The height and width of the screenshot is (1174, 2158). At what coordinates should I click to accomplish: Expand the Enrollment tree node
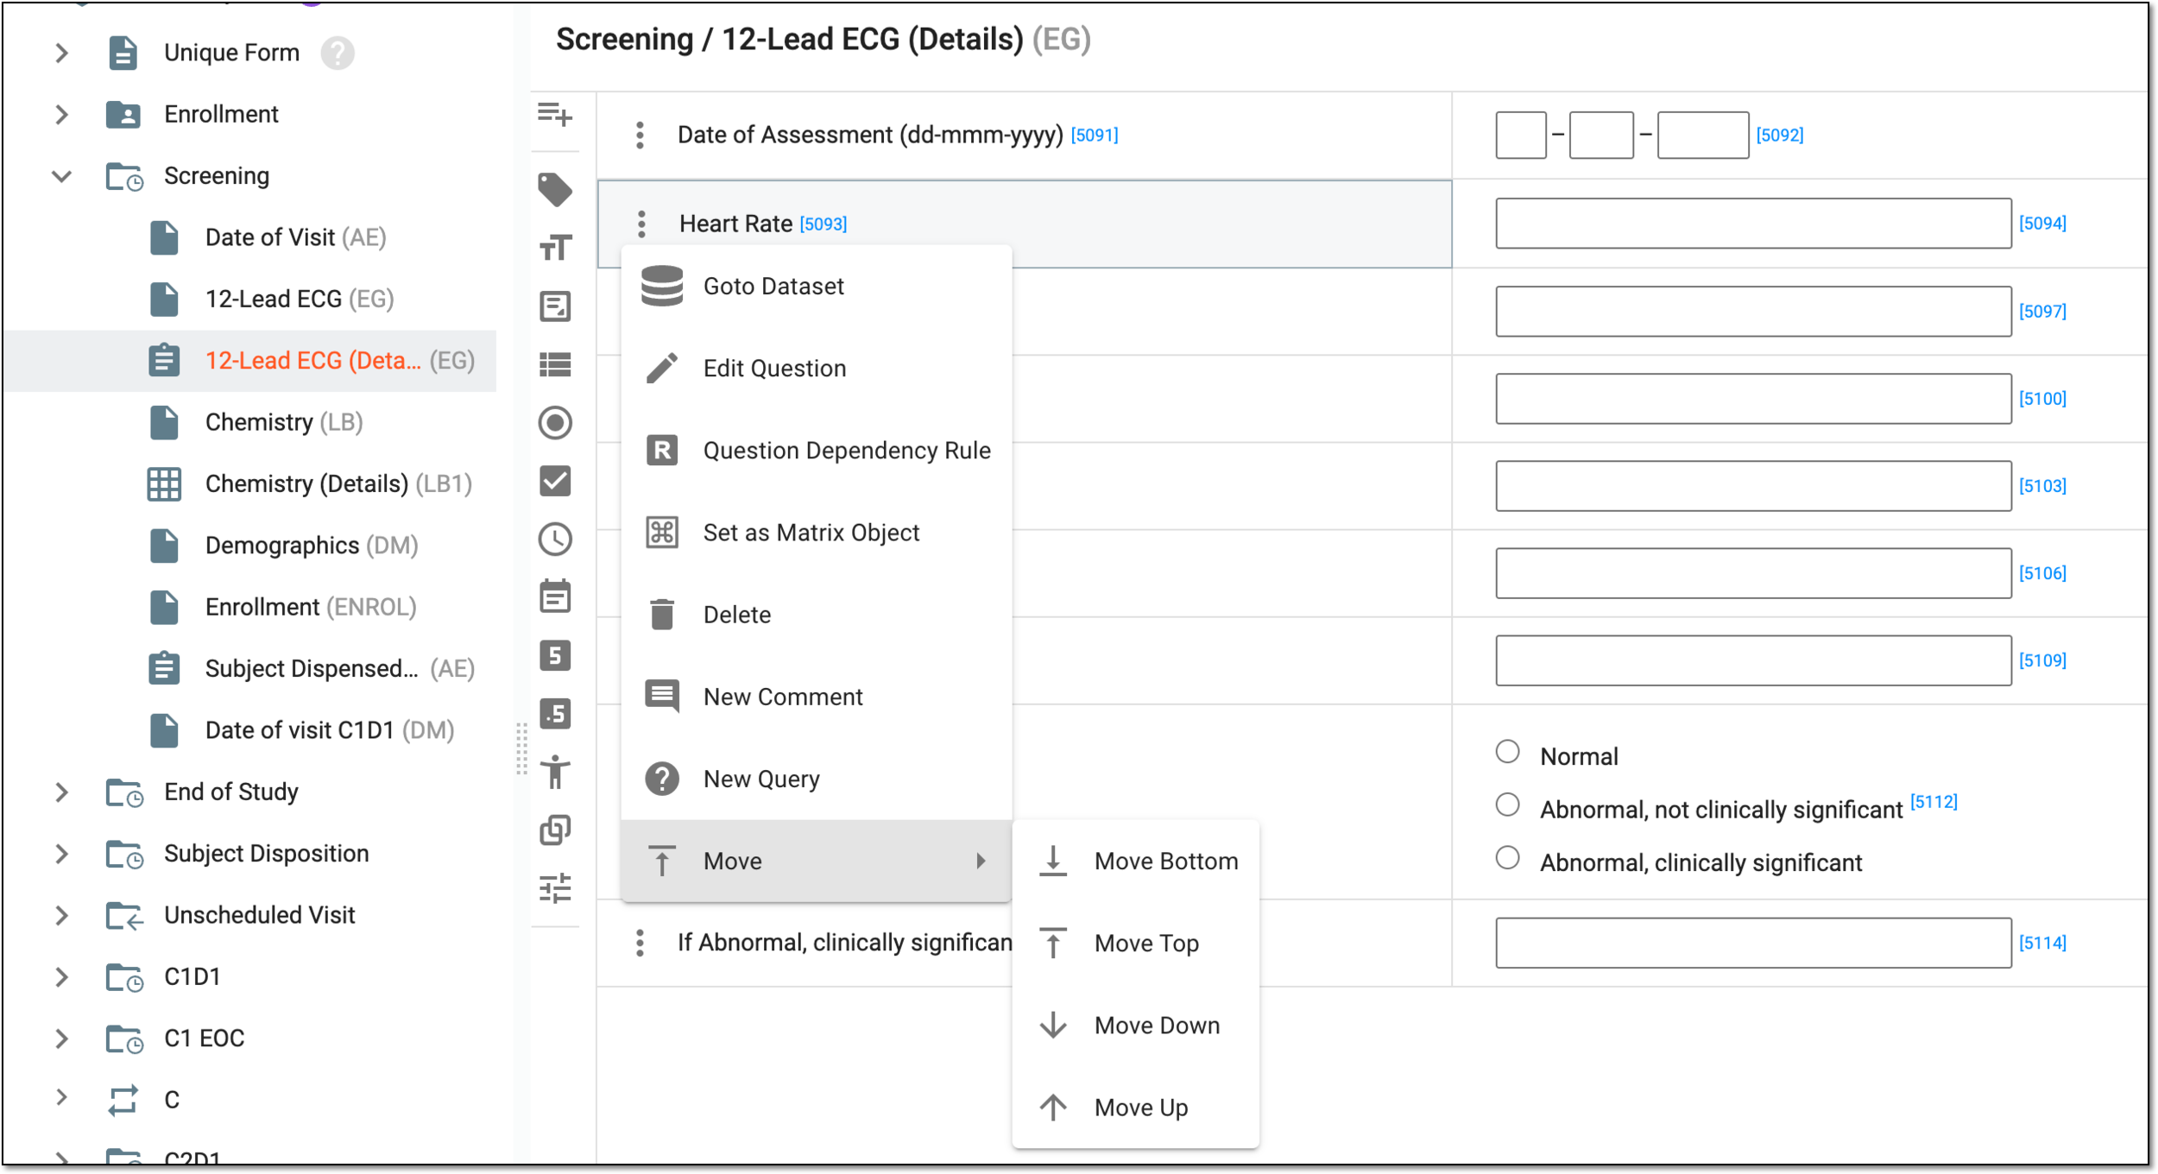[61, 114]
